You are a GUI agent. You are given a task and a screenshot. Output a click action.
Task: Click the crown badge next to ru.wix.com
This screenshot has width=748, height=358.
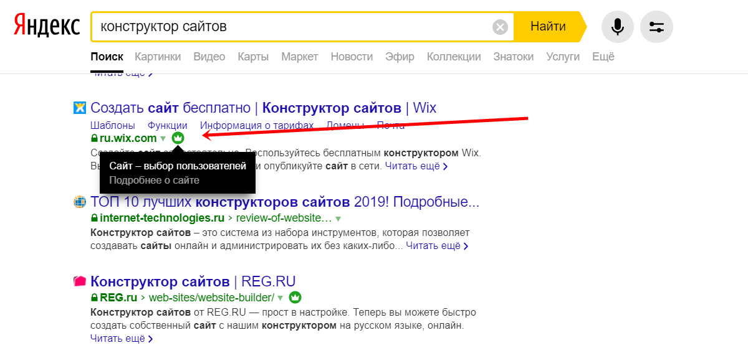click(178, 138)
